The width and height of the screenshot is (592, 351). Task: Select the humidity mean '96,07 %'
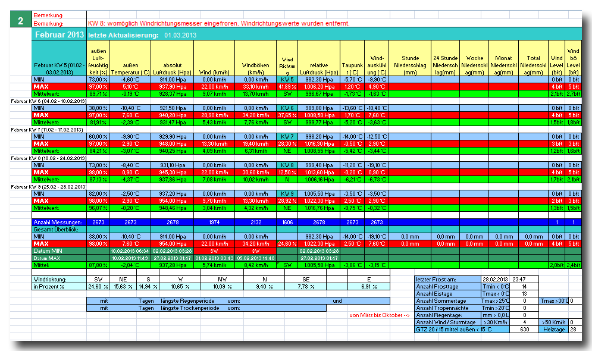(98, 208)
